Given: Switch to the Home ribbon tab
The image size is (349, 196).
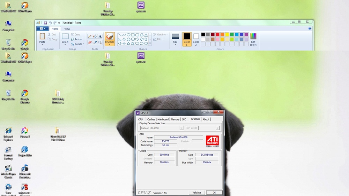Looking at the screenshot, I should [x=55, y=29].
